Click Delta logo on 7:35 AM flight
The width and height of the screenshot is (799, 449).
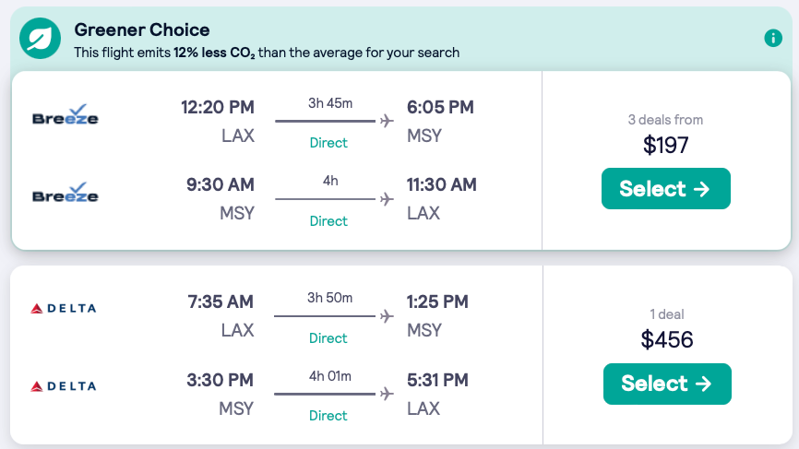64,308
